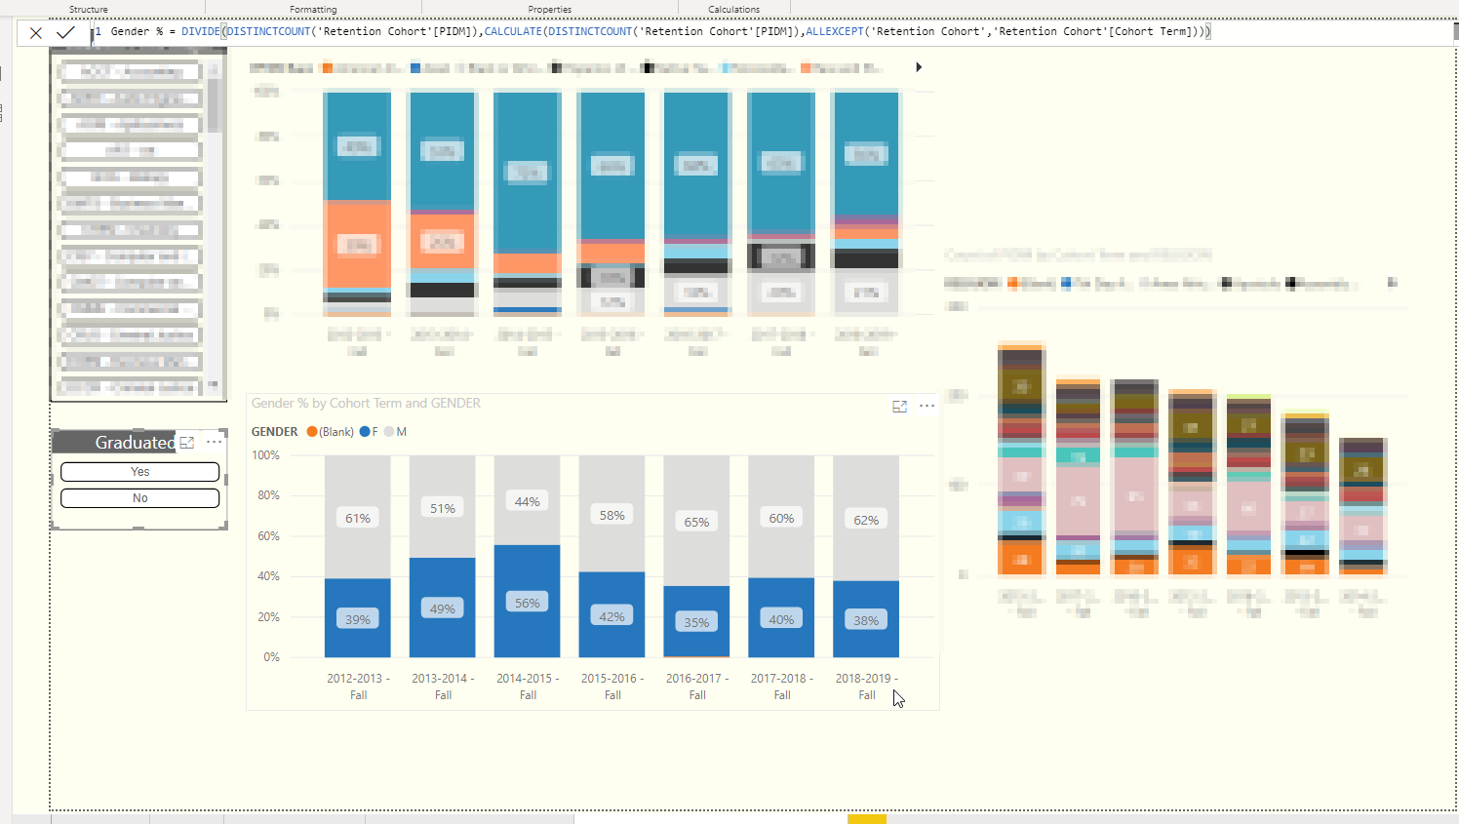Open More options on Gender % chart

point(927,406)
